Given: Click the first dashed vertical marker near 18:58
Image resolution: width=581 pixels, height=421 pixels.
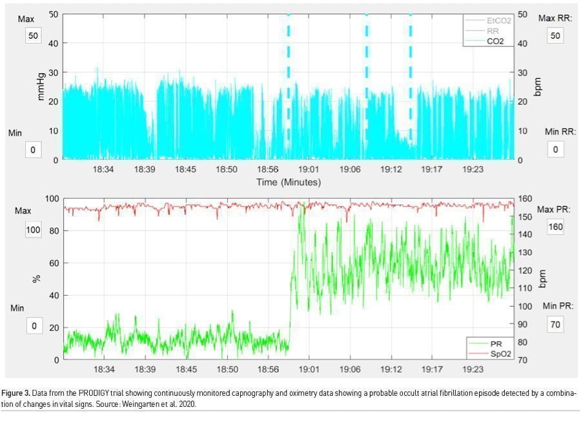Looking at the screenshot, I should click(289, 78).
